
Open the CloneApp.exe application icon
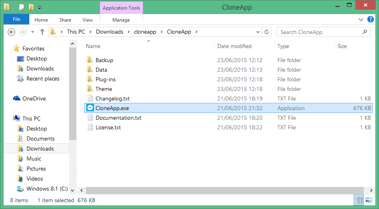[90, 108]
